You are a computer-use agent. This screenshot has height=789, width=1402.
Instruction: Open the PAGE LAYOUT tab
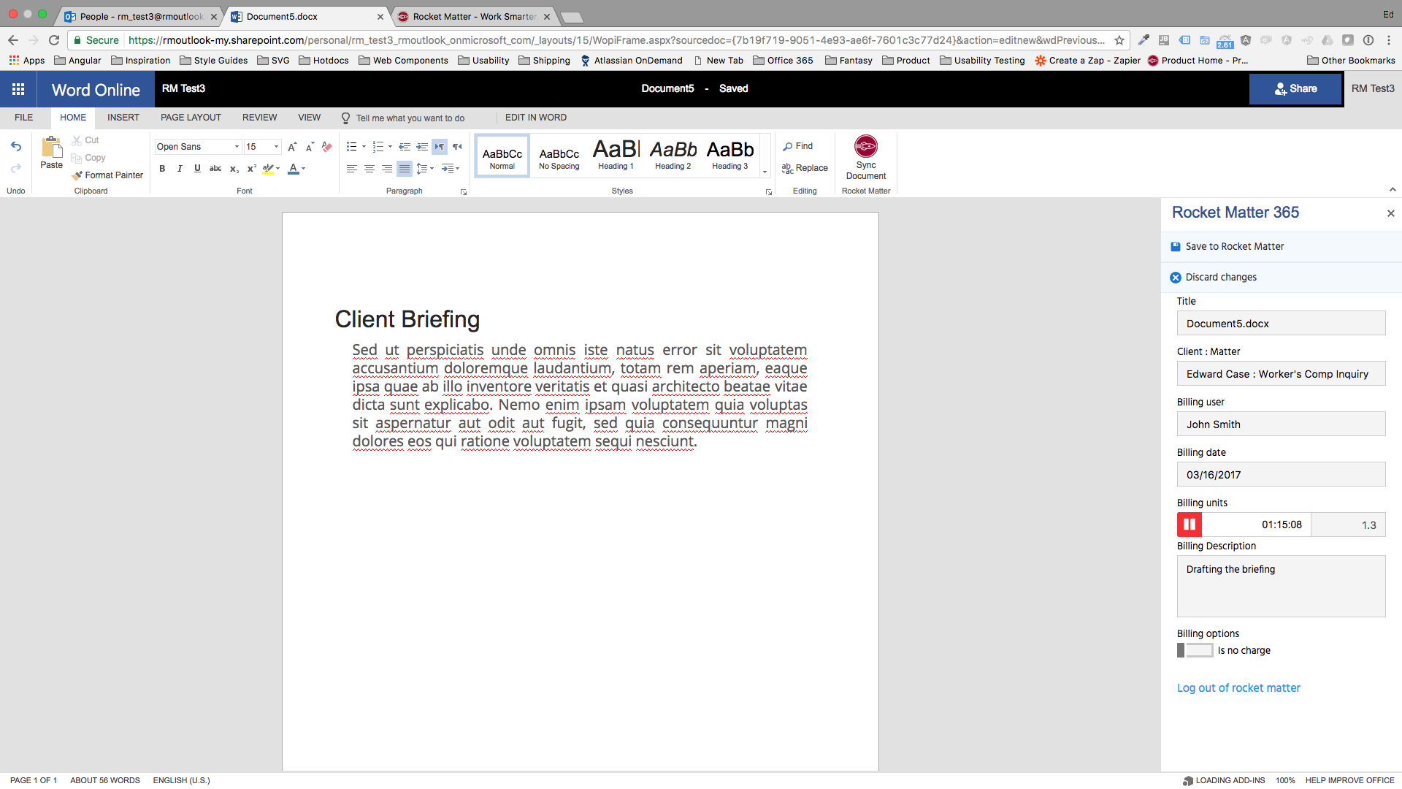[x=191, y=118]
